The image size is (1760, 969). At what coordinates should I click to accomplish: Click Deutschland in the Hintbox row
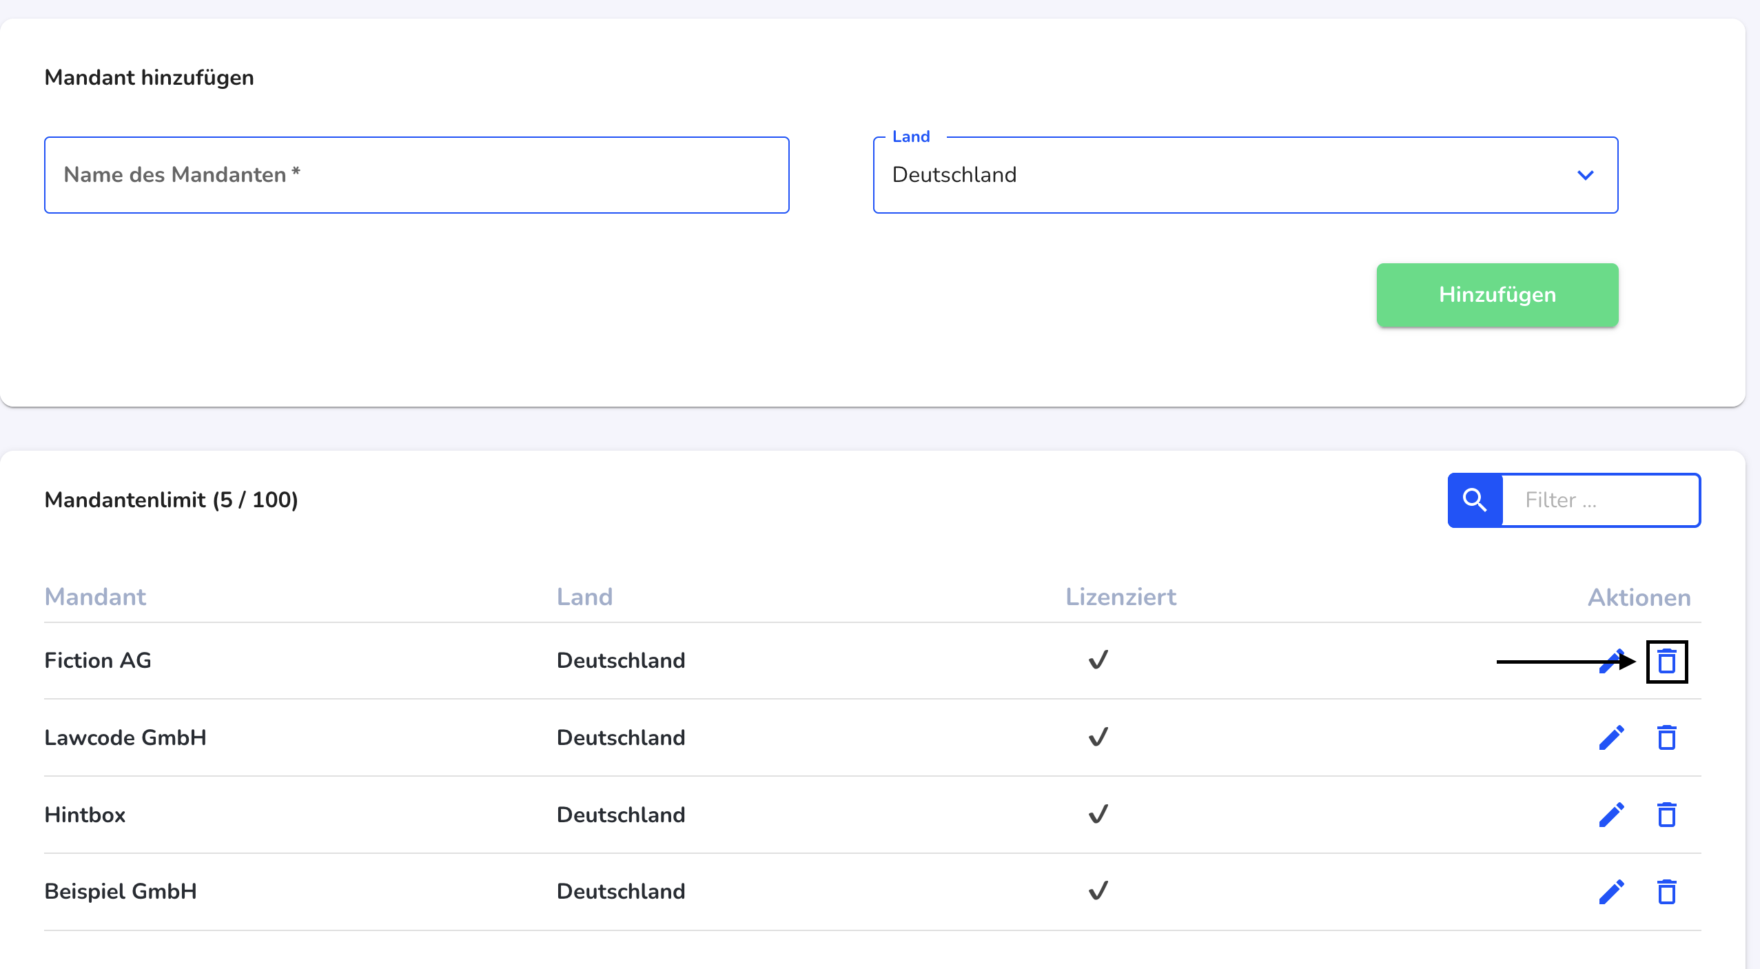coord(621,815)
